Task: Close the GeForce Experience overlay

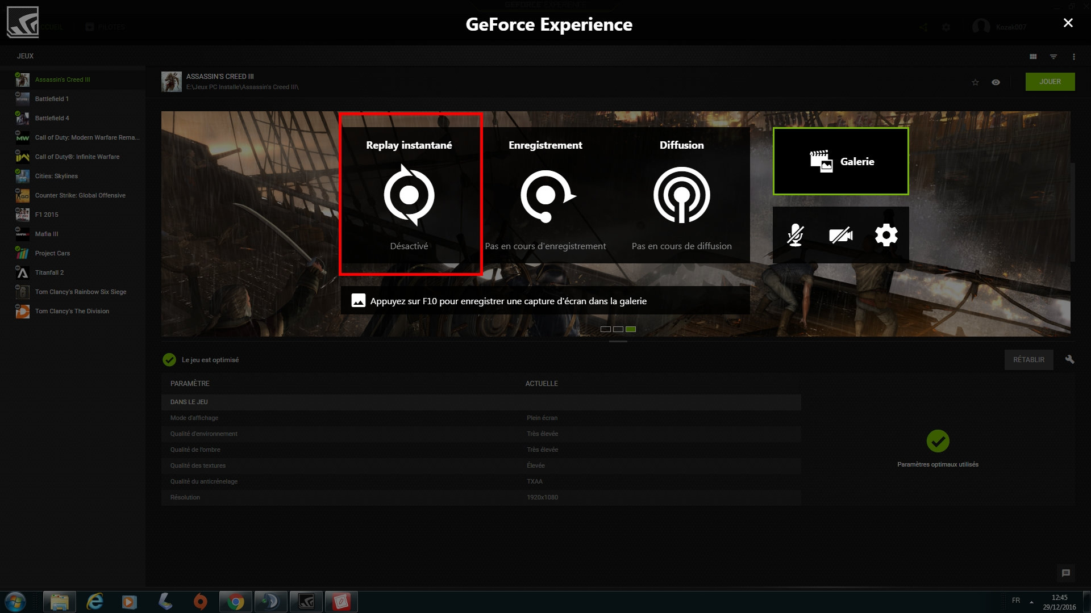Action: coord(1068,23)
